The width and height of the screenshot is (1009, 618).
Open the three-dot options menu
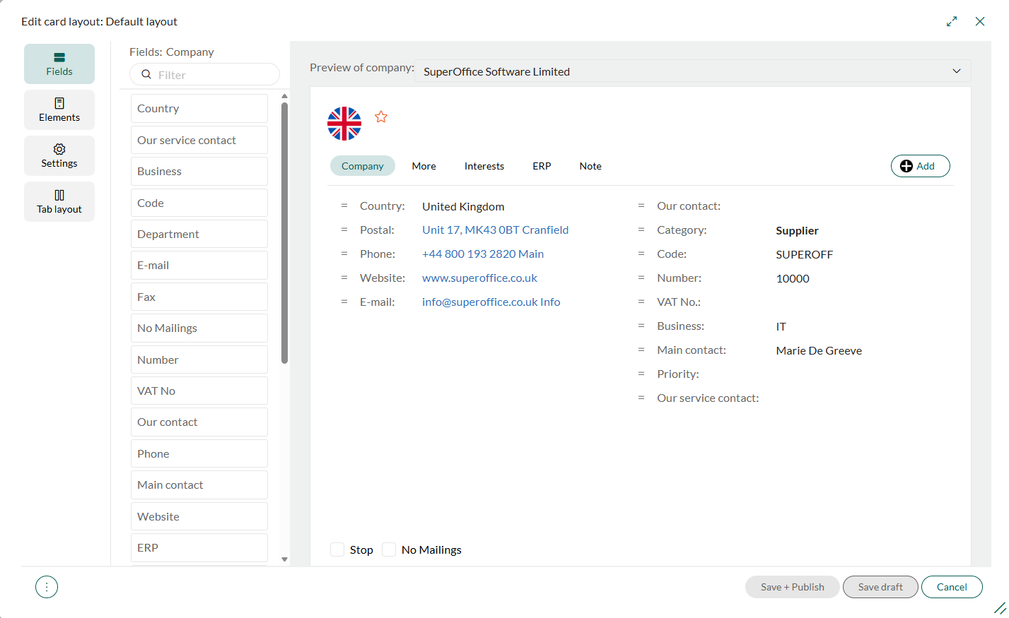(47, 587)
